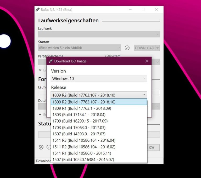Minimize the Rufus window
Viewport: 201px width, 178px height.
click(130, 9)
